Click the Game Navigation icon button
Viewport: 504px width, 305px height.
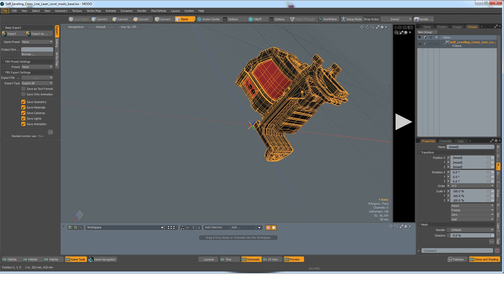click(x=102, y=259)
